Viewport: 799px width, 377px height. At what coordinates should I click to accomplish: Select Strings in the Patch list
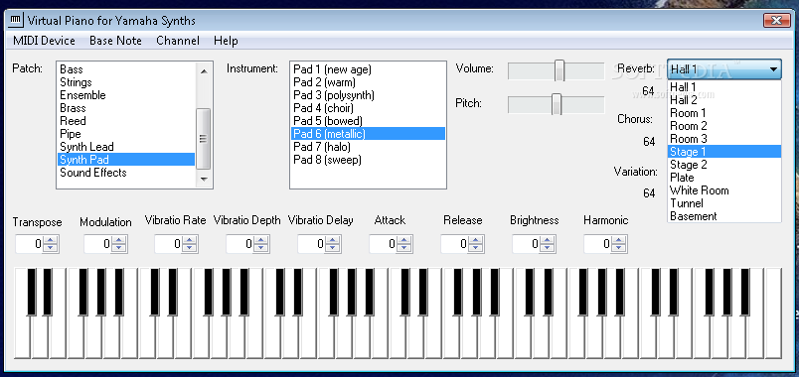126,82
